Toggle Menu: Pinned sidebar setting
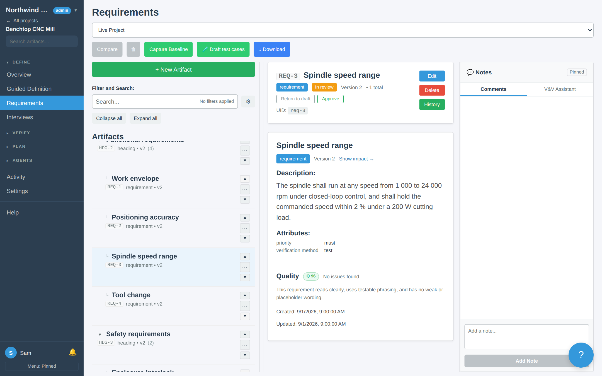This screenshot has height=376, width=602. coord(42,366)
